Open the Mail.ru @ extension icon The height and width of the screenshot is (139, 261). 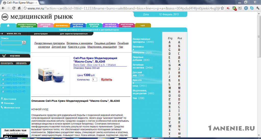(246, 8)
